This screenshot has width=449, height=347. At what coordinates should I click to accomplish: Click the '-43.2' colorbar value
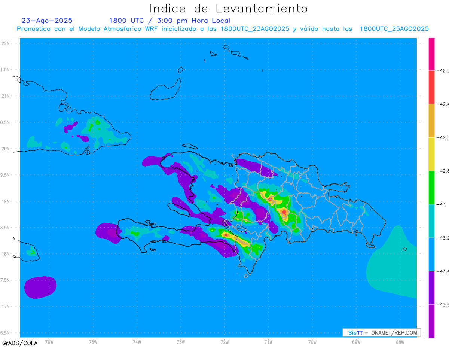pyautogui.click(x=443, y=238)
